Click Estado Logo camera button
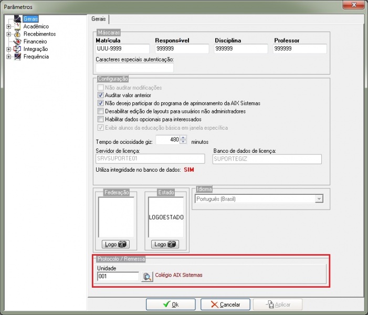 click(165, 244)
